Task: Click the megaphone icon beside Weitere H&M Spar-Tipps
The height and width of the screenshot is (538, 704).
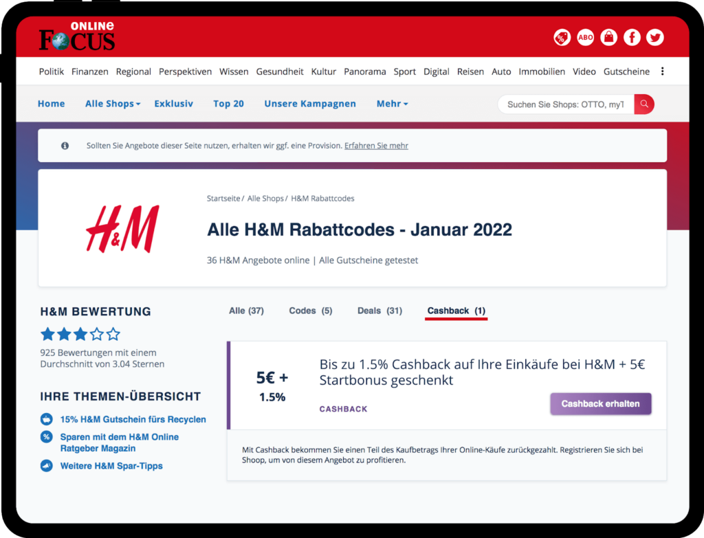Action: tap(46, 466)
